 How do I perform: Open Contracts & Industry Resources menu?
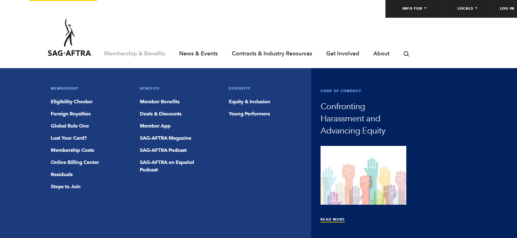point(272,54)
